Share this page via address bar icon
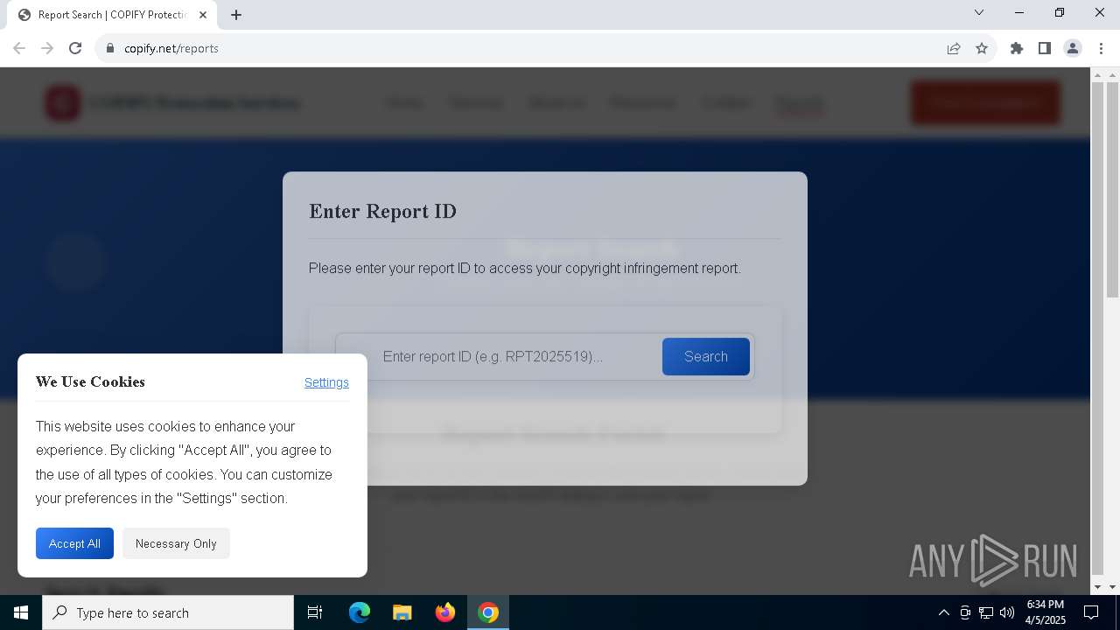Screen dimensions: 1120x630 click(x=954, y=48)
